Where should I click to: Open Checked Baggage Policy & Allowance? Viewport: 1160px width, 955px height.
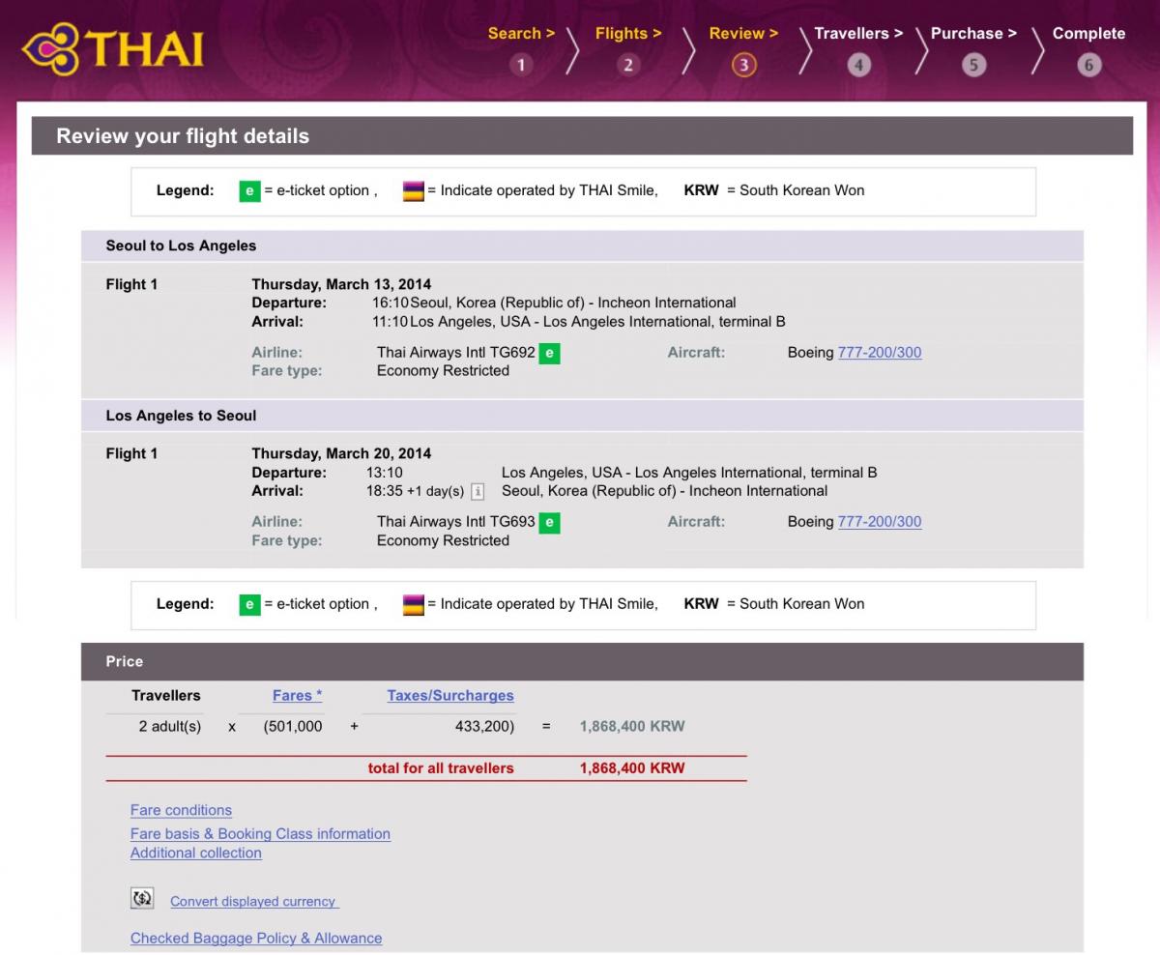(x=256, y=938)
